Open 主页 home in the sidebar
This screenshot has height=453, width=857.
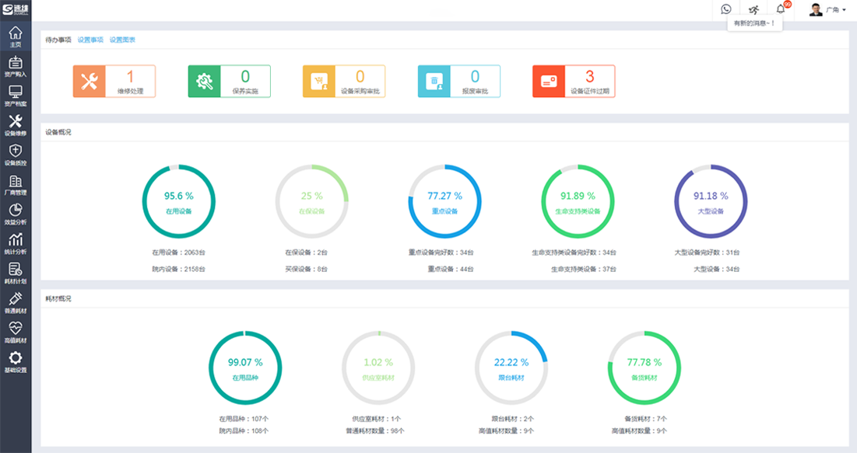(16, 37)
